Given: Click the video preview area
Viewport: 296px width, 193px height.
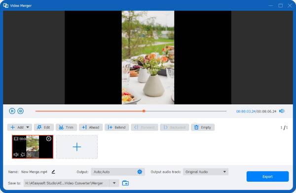Looking at the screenshot, I should point(148,58).
